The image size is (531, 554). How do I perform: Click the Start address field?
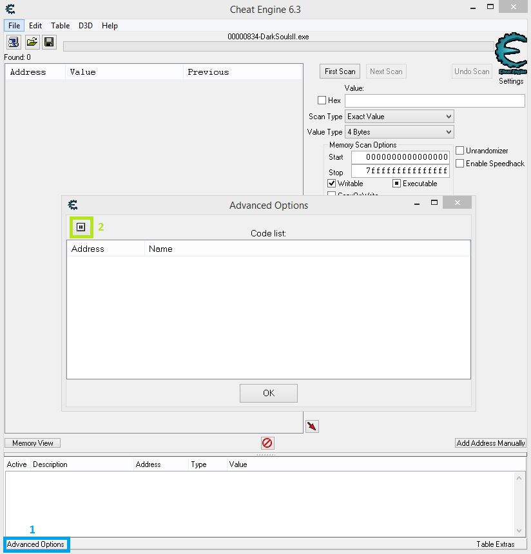pyautogui.click(x=400, y=157)
